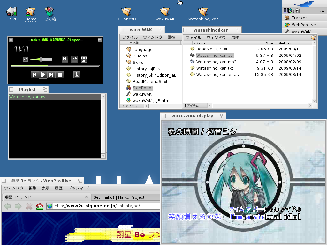Toggle display window with the DISP button
Image resolution: width=327 pixels, height=245 pixels.
(x=74, y=59)
